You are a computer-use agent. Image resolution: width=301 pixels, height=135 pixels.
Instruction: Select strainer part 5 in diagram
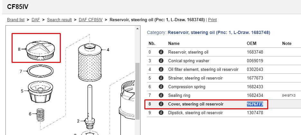[40, 91]
